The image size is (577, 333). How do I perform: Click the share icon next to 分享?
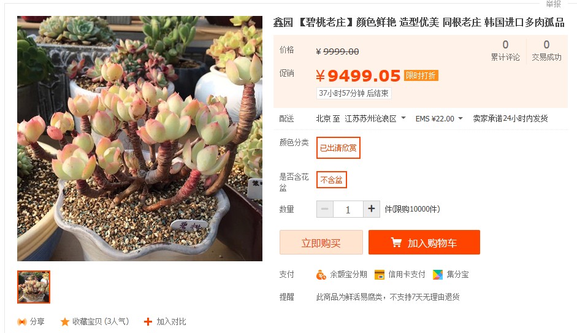point(21,322)
